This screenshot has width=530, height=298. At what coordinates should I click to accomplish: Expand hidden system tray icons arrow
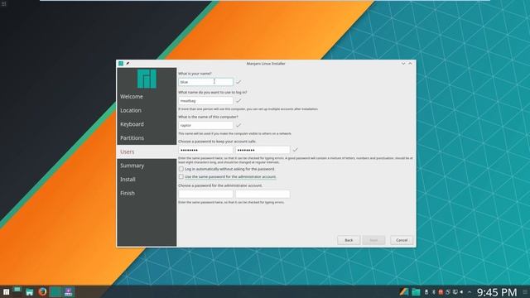pos(470,292)
